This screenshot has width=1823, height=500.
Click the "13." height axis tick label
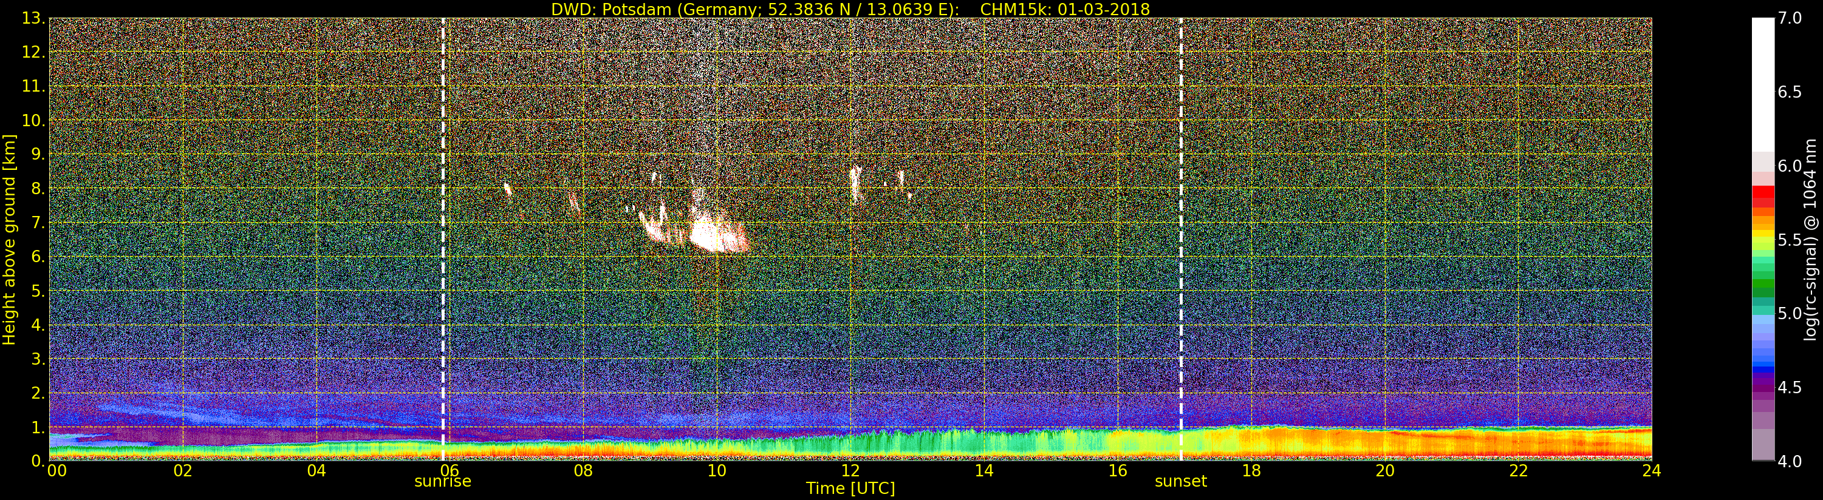click(34, 18)
